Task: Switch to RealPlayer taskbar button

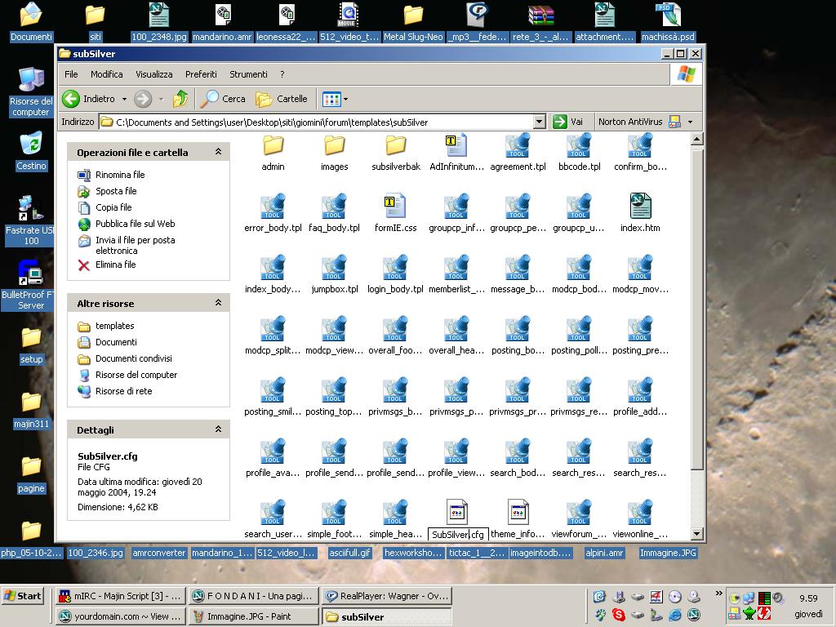Action: click(388, 596)
